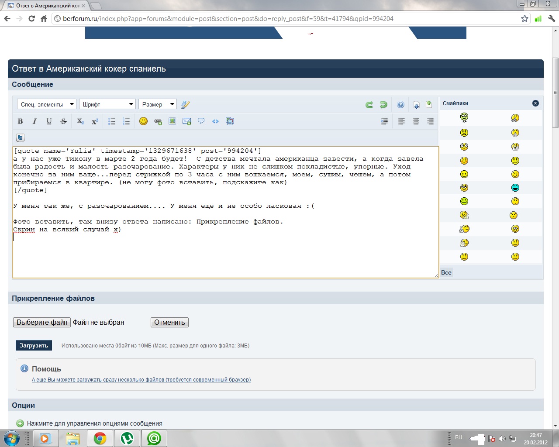Open uTorrent from the taskbar
Image resolution: width=559 pixels, height=447 pixels.
tap(127, 438)
